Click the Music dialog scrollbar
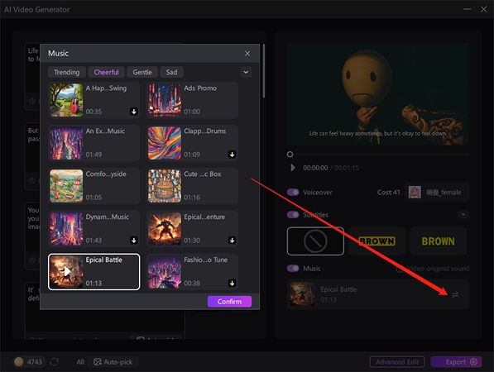Screen dimensions: 494x372 tap(263, 71)
